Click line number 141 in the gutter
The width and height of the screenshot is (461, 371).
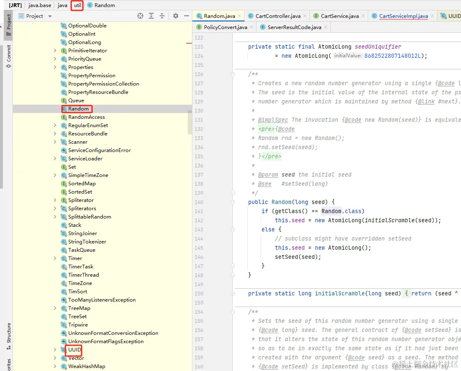point(199,211)
